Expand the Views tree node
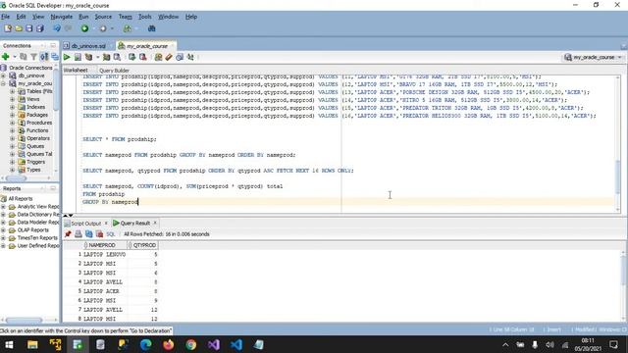The image size is (628, 353). point(12,99)
